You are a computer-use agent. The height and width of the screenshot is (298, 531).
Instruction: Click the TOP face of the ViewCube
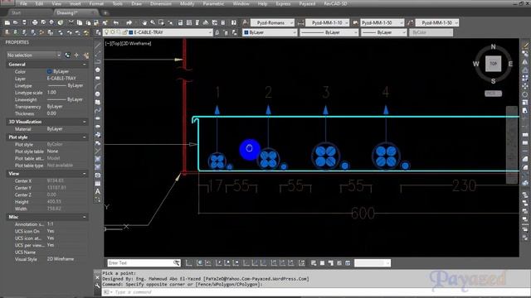pos(493,64)
